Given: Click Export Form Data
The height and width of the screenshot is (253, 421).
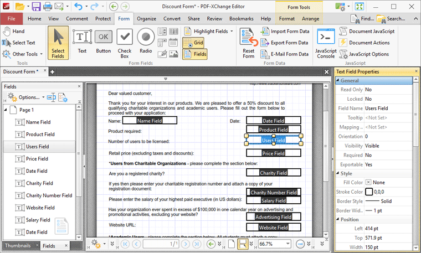Looking at the screenshot, I should tap(285, 43).
